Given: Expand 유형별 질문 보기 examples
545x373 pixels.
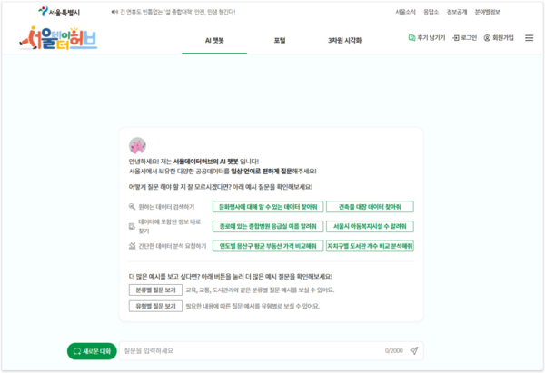Looking at the screenshot, I should click(154, 306).
